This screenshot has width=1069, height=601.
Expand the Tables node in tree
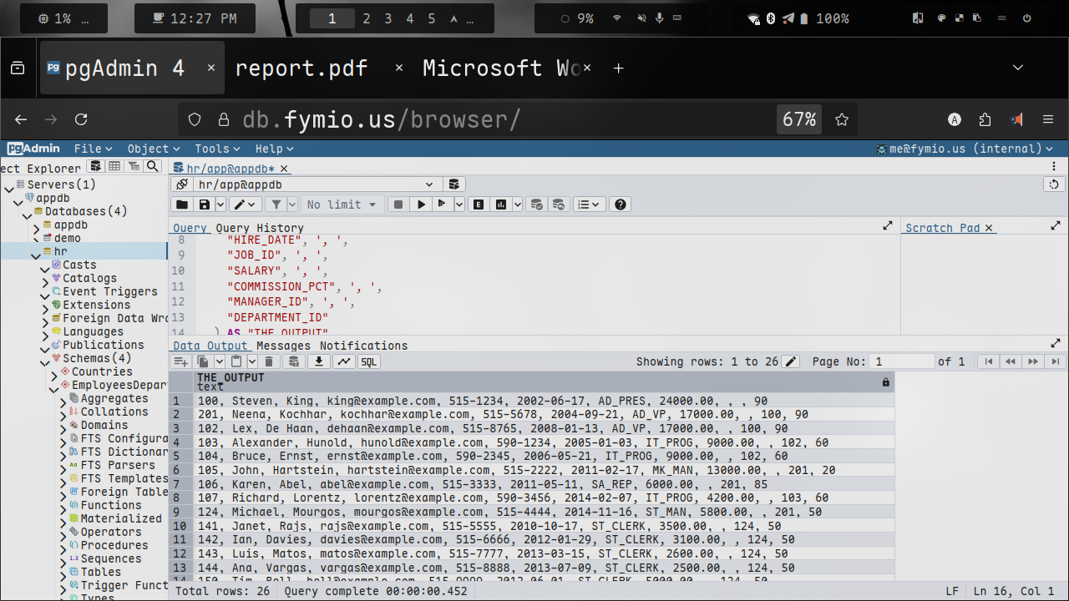63,573
